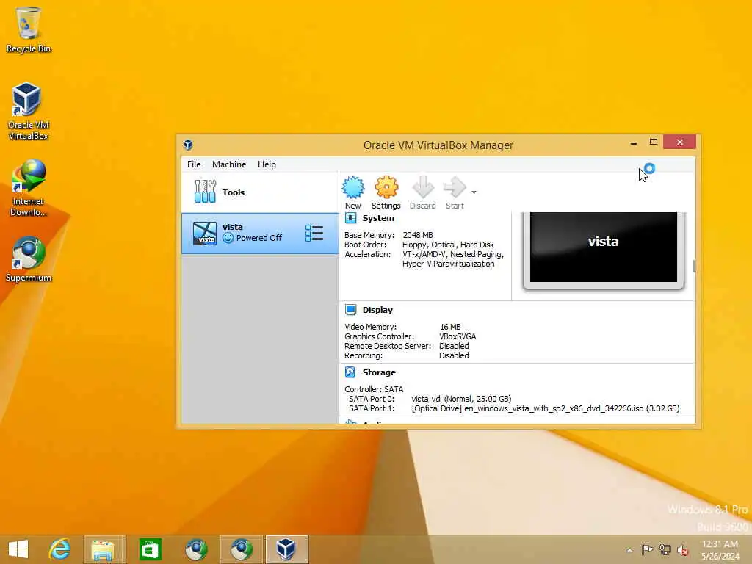Image resolution: width=752 pixels, height=564 pixels.
Task: Click the System section icon
Action: tap(350, 218)
